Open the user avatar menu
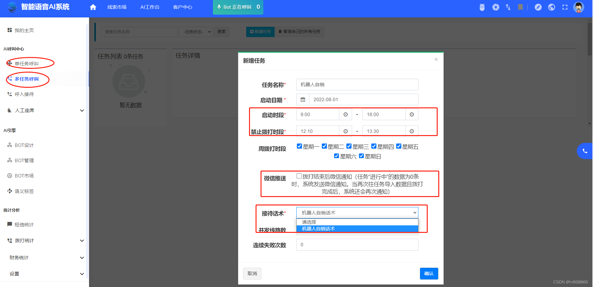 (578, 7)
